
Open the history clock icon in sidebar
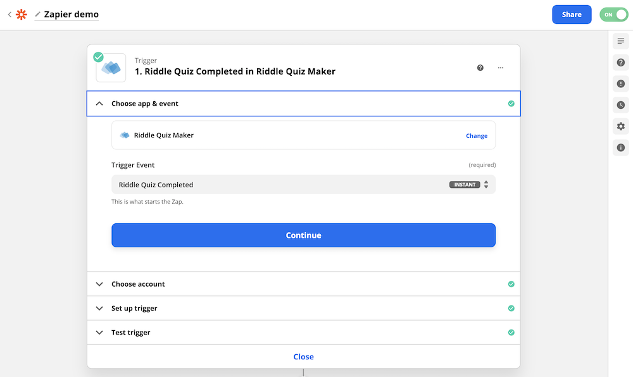(x=620, y=105)
